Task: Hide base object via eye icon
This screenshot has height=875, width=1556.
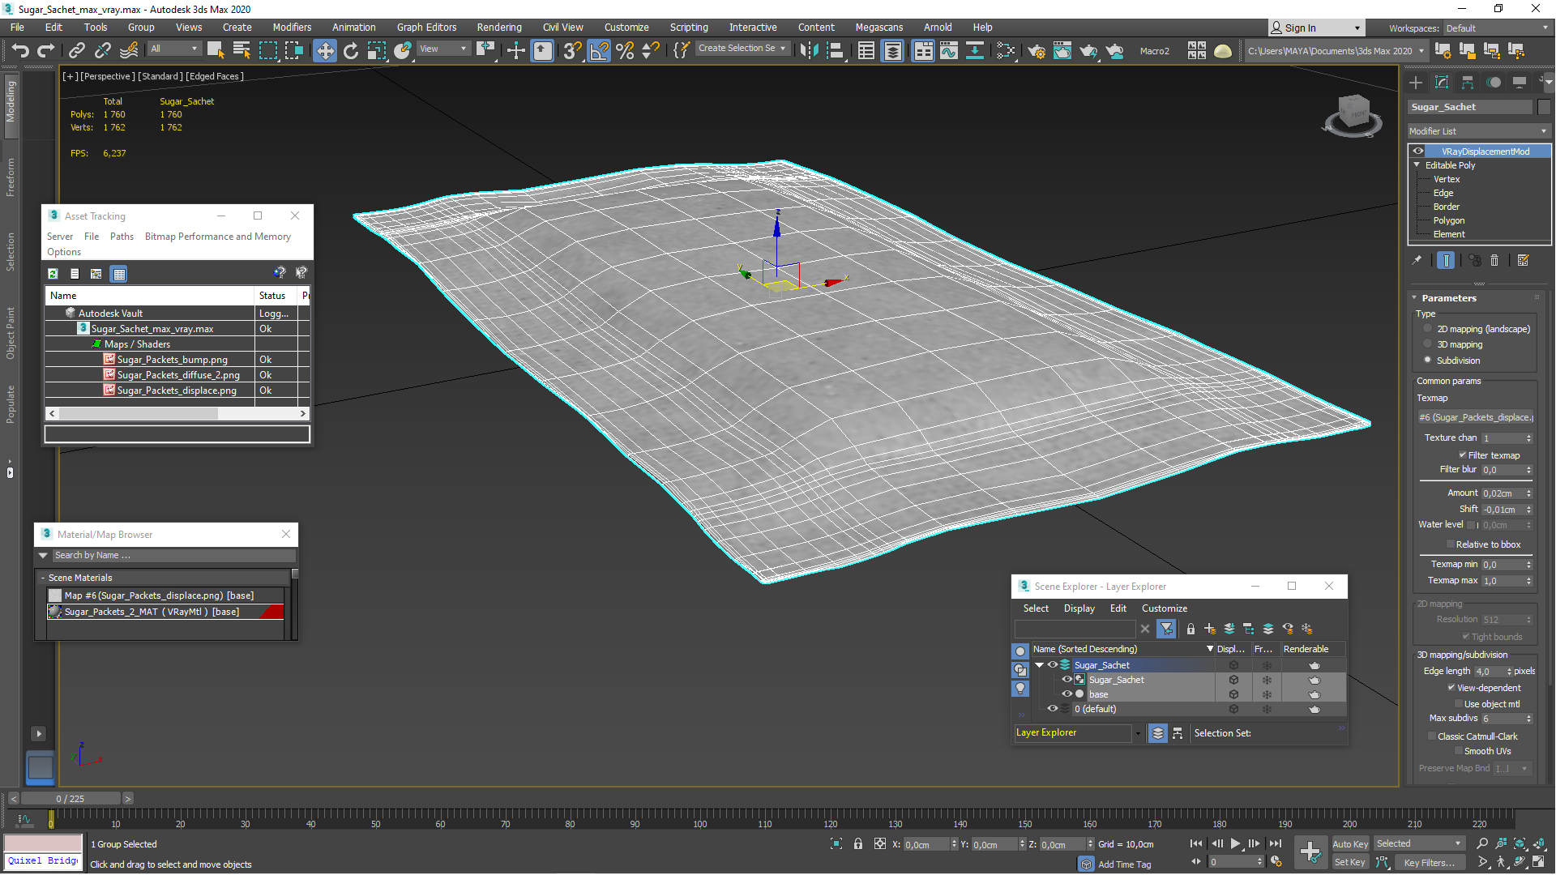Action: (1067, 694)
